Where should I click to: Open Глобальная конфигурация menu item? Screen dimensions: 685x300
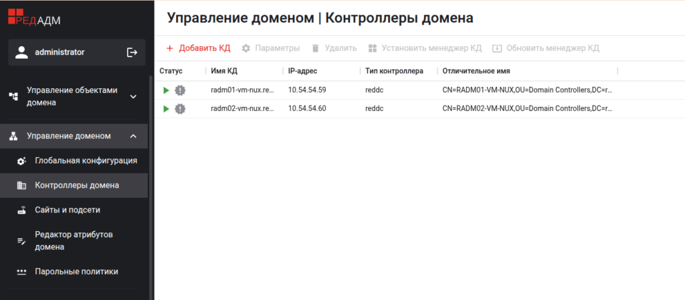[x=74, y=161]
